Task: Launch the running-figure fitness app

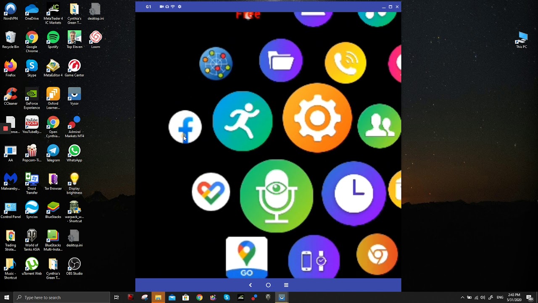Action: [x=243, y=121]
